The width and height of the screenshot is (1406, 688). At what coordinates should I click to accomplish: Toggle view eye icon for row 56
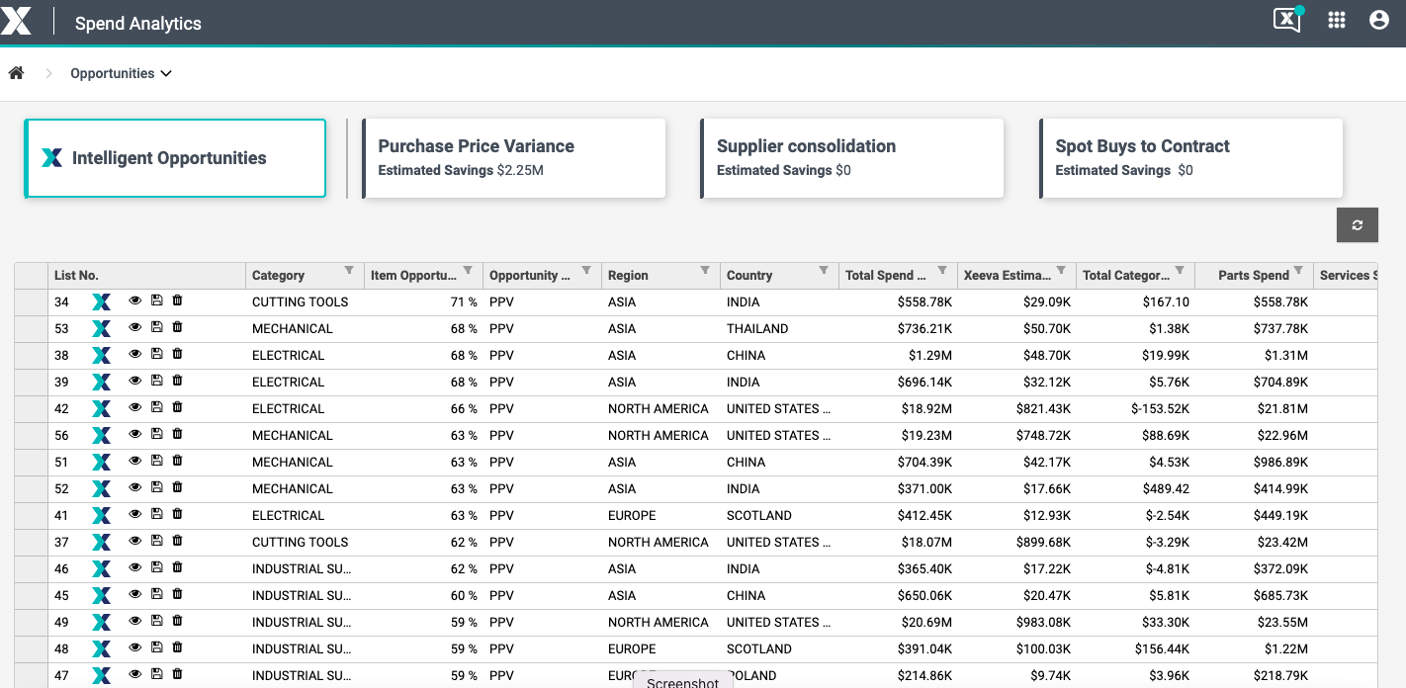(135, 434)
